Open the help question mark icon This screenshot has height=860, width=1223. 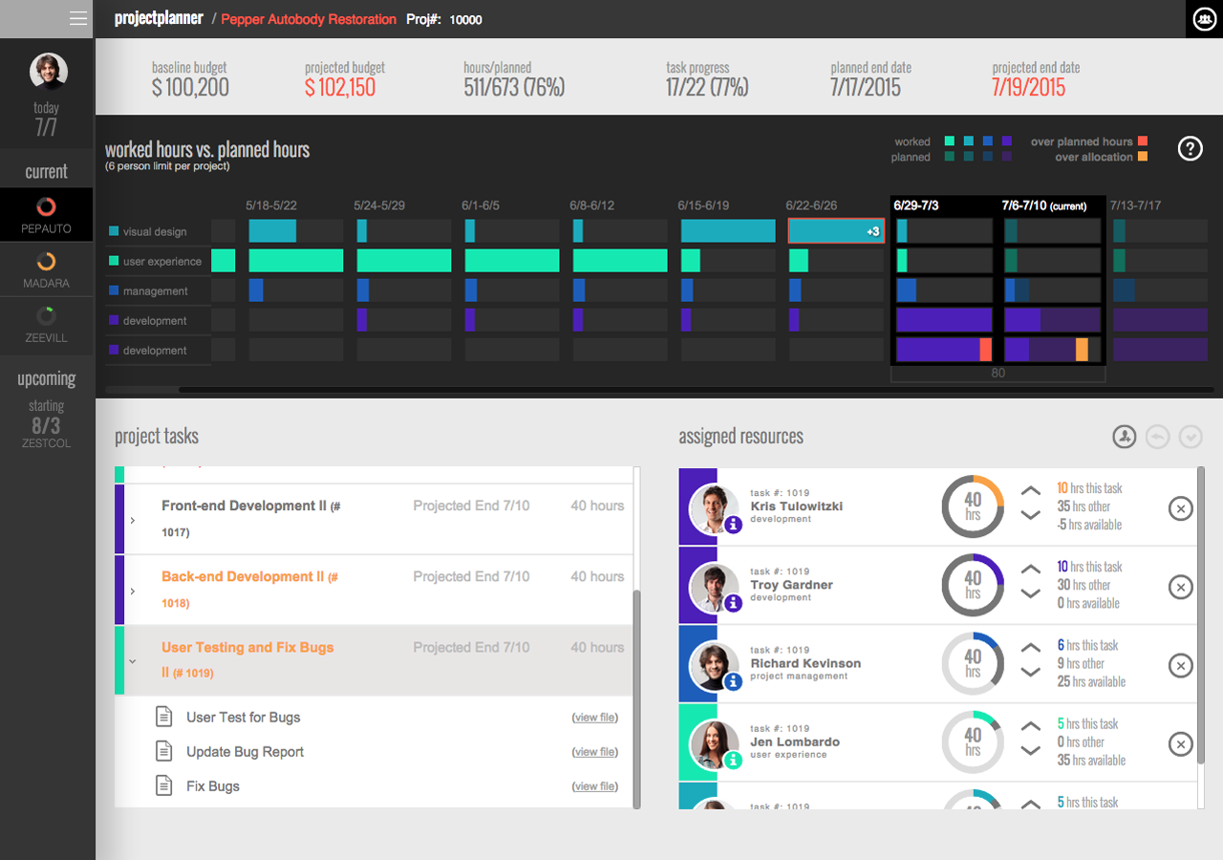tap(1190, 148)
